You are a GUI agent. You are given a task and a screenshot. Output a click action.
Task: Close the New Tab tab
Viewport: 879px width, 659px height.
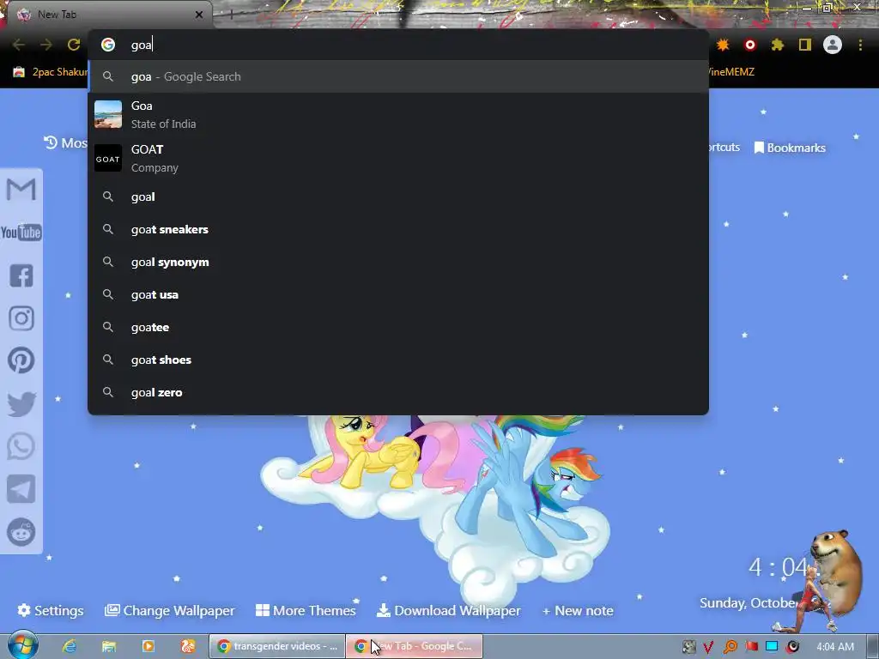199,15
